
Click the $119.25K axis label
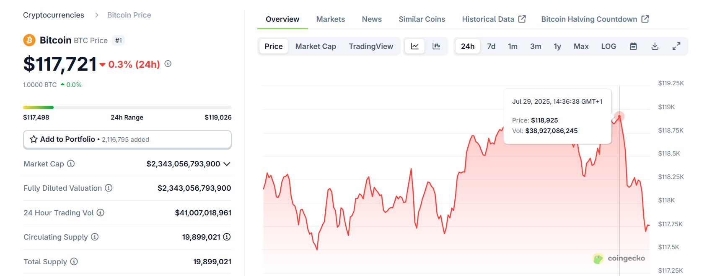point(671,83)
